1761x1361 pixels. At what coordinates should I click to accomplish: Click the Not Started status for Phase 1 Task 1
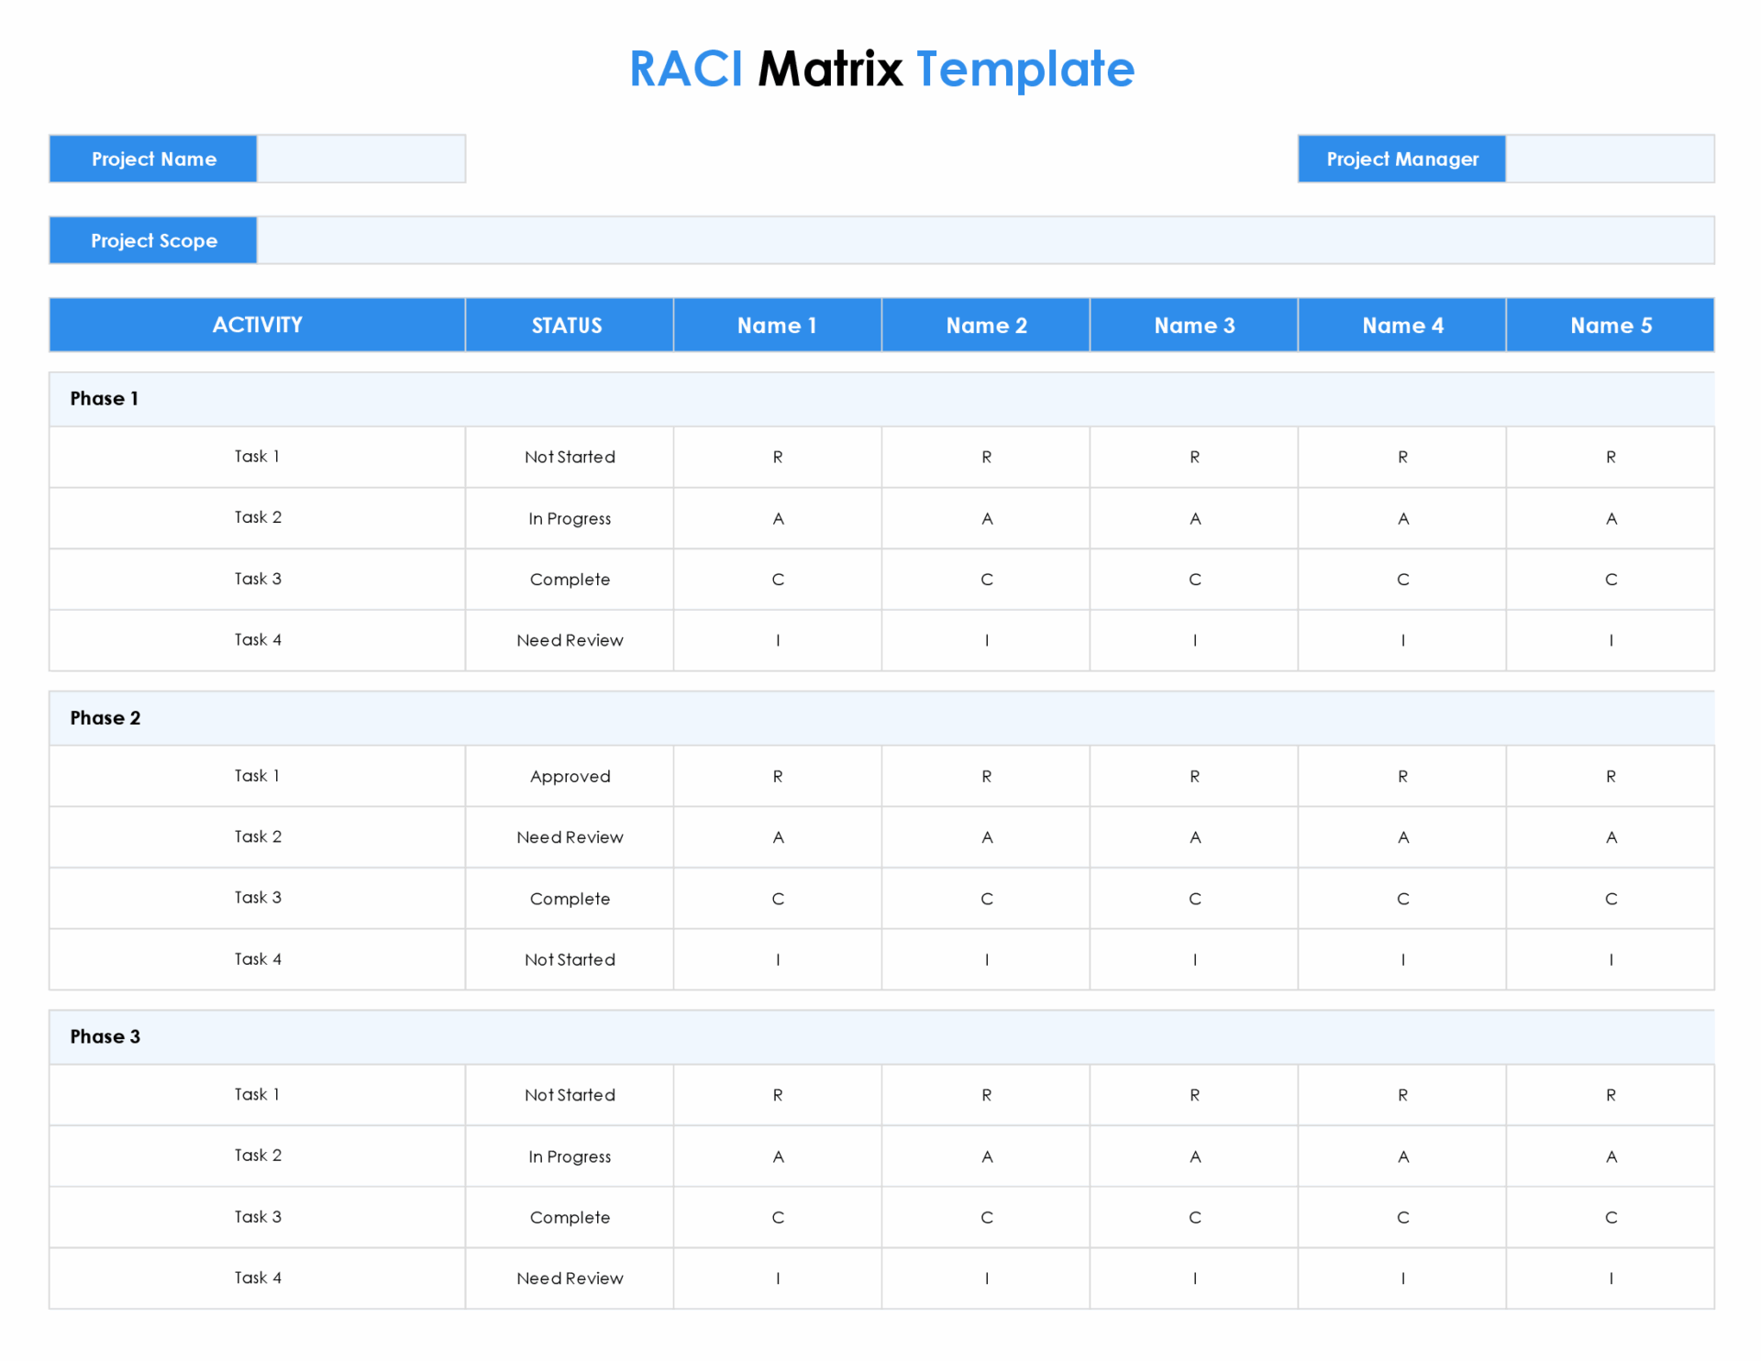569,457
